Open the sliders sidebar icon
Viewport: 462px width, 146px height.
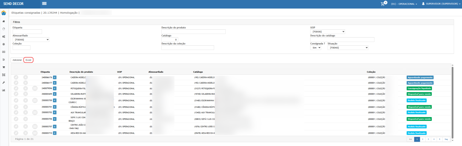pyautogui.click(x=4, y=60)
